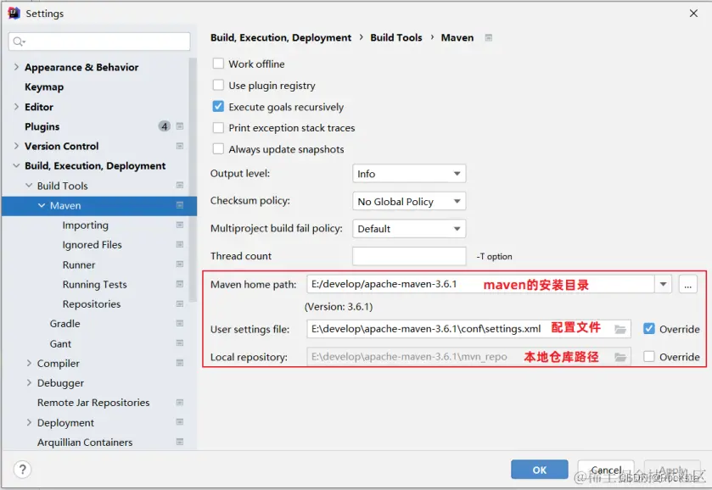This screenshot has width=712, height=490.
Task: Open Gradle settings page
Action: point(65,324)
